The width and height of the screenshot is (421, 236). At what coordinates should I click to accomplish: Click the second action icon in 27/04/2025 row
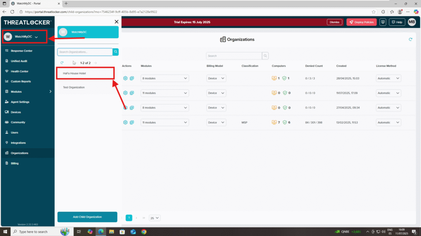click(x=132, y=108)
